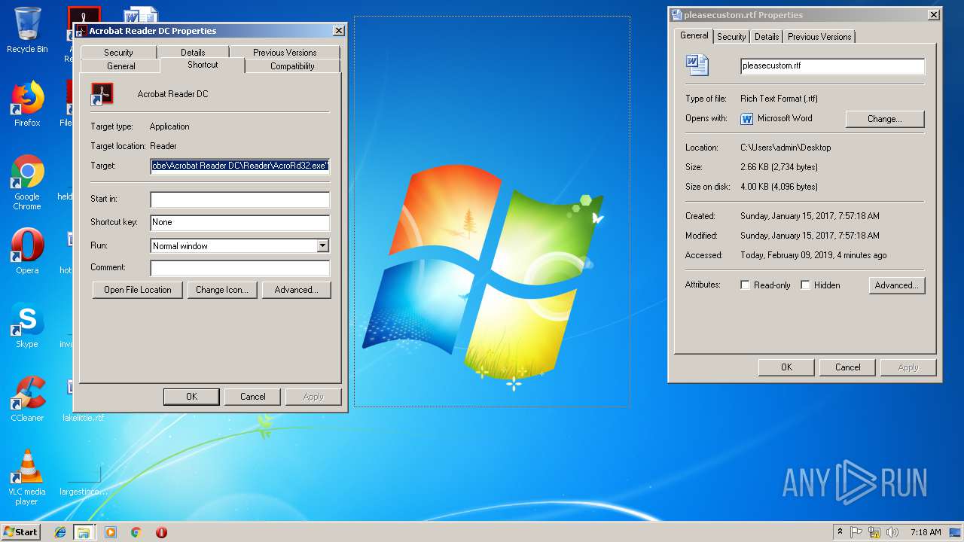Open the Compatibility tab

point(292,66)
